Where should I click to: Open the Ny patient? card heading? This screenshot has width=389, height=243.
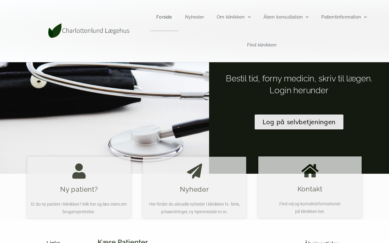click(79, 189)
